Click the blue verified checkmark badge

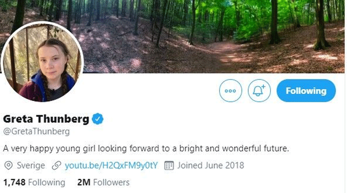coord(98,119)
